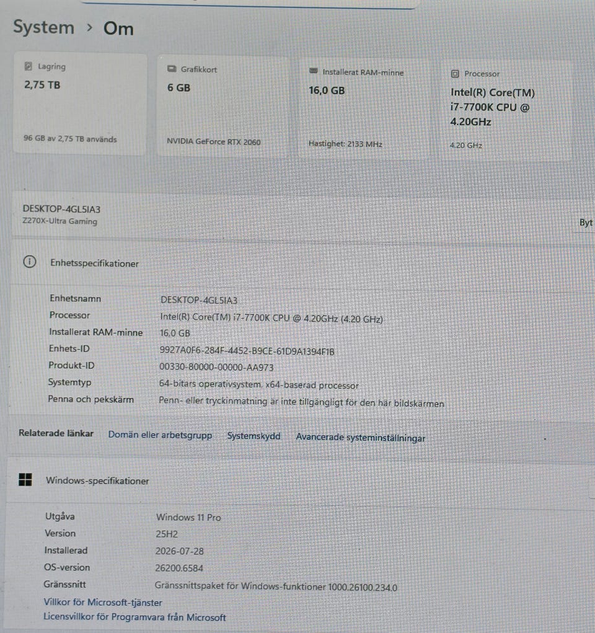
Task: Click the Grafikkort graphics card icon
Action: [x=172, y=69]
